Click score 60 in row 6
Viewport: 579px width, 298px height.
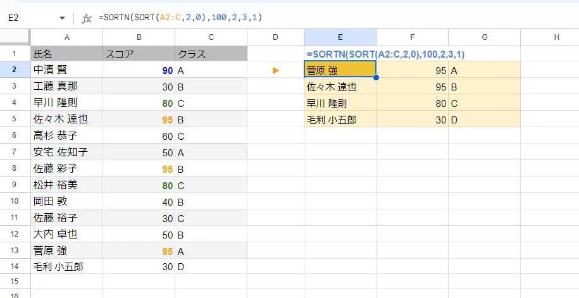coord(139,135)
